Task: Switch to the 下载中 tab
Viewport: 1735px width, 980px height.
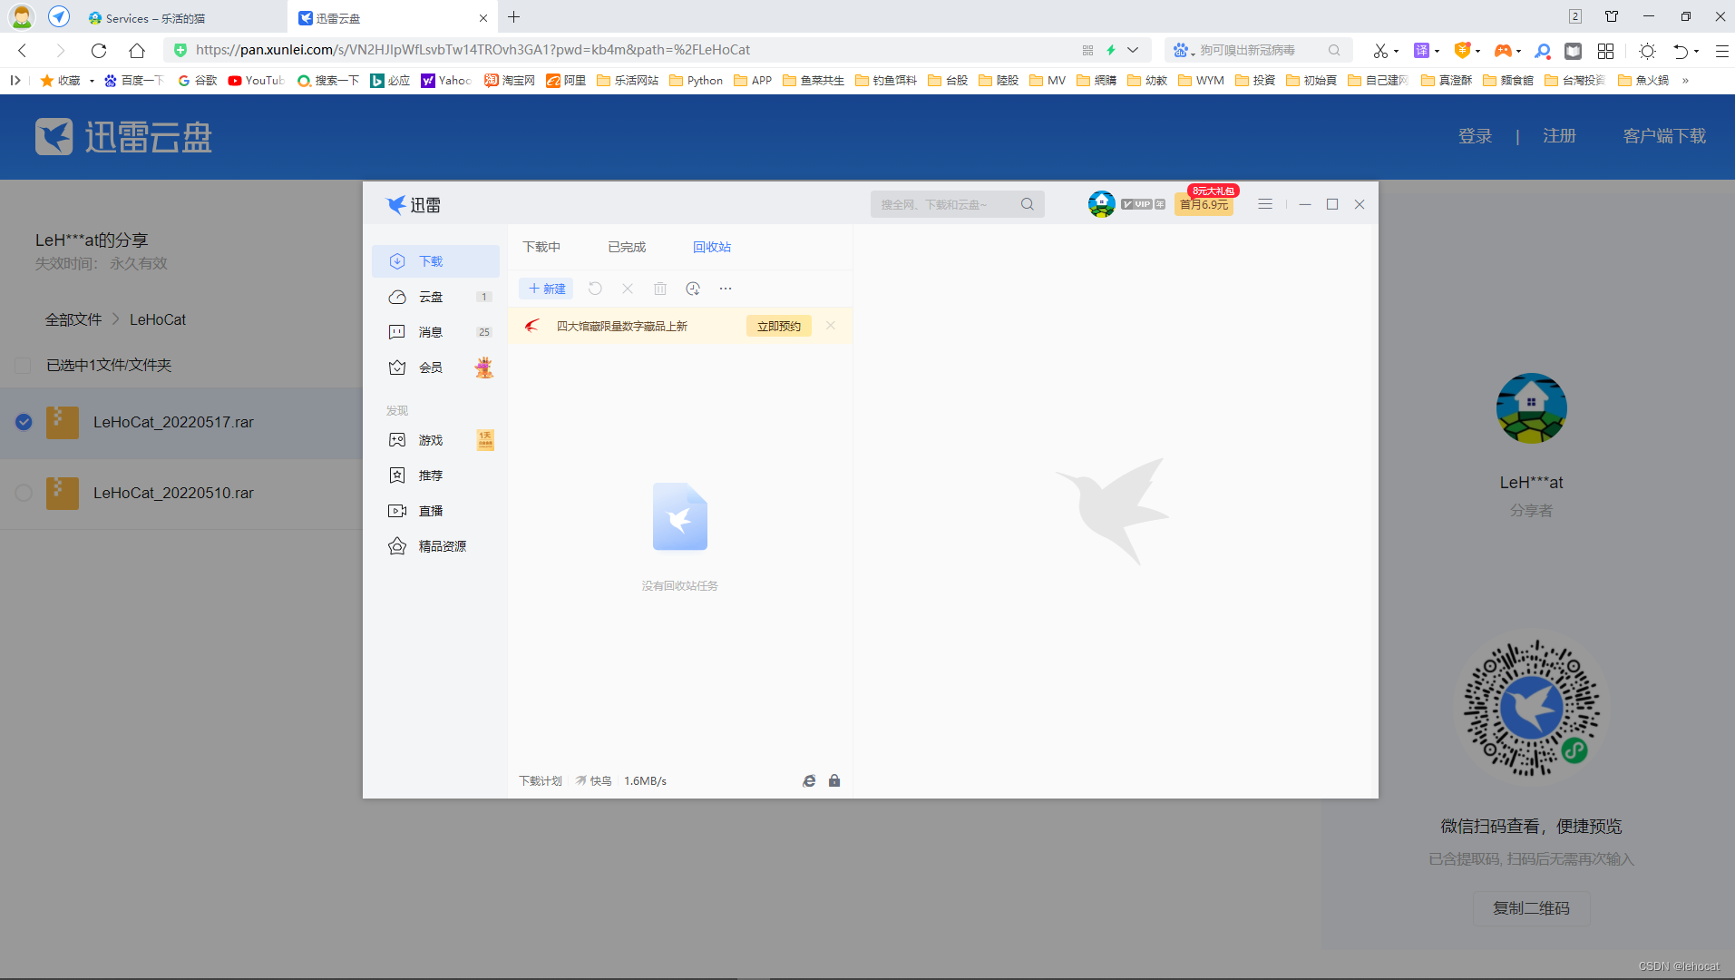Action: 541,247
